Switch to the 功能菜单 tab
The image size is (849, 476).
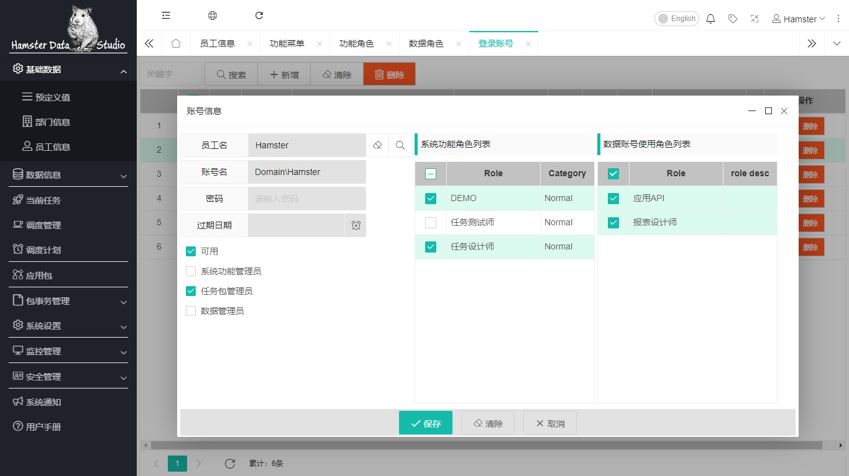(x=287, y=43)
